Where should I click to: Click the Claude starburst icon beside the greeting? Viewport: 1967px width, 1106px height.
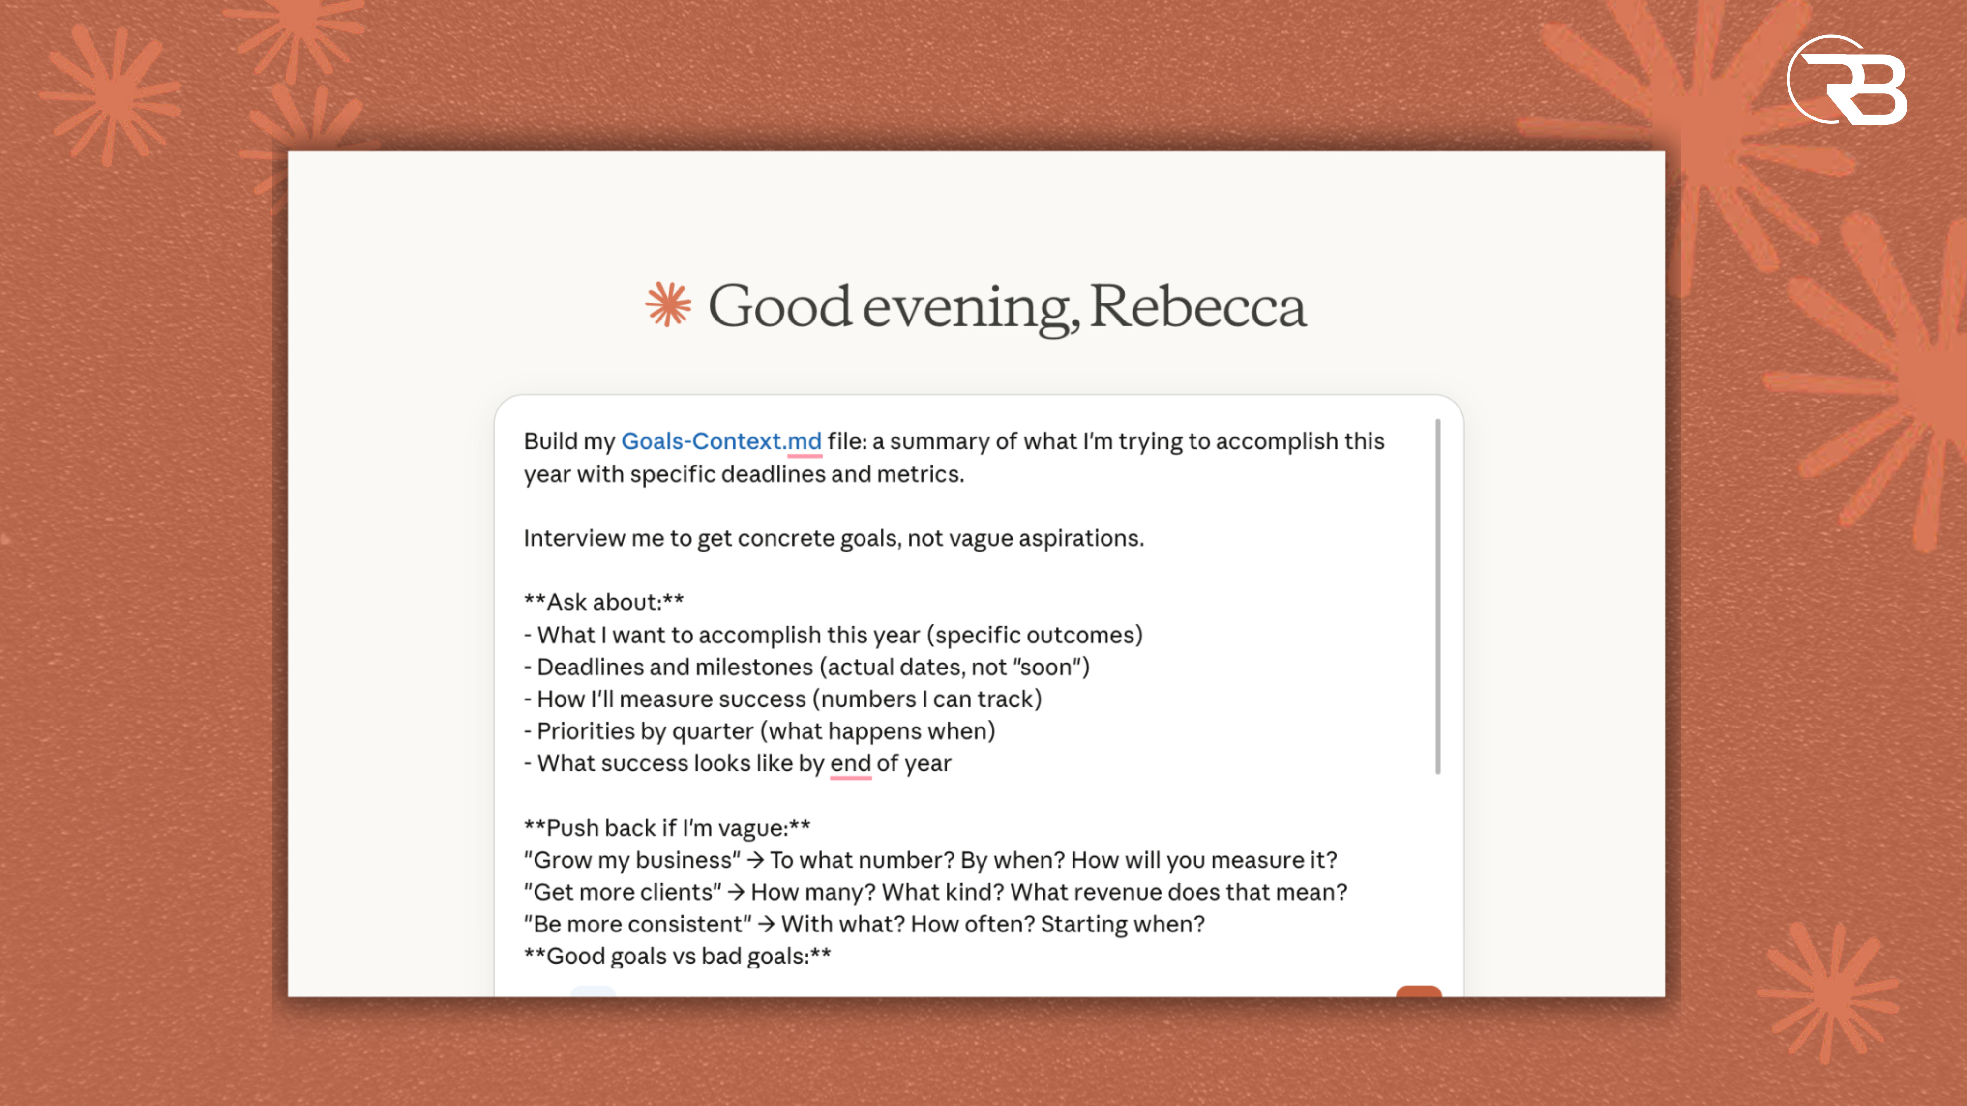pos(668,305)
